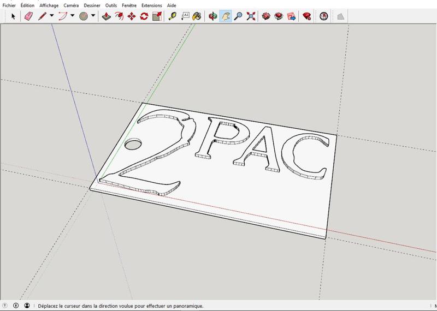Open the Dessiner menu

click(92, 5)
